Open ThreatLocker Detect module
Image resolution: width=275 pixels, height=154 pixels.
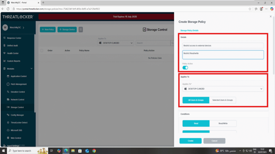pos(19,122)
